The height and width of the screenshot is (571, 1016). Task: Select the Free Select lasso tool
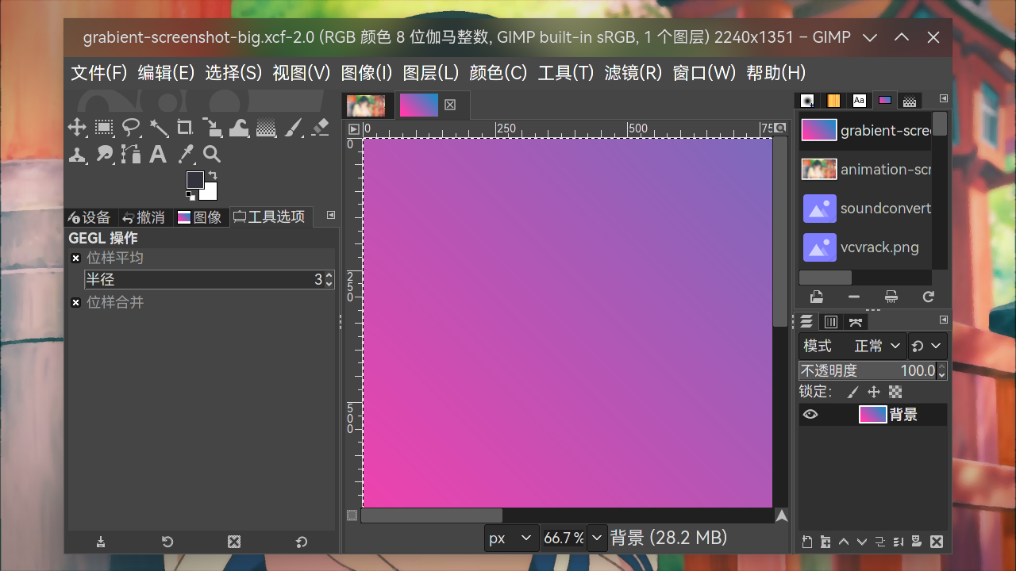[x=131, y=128]
